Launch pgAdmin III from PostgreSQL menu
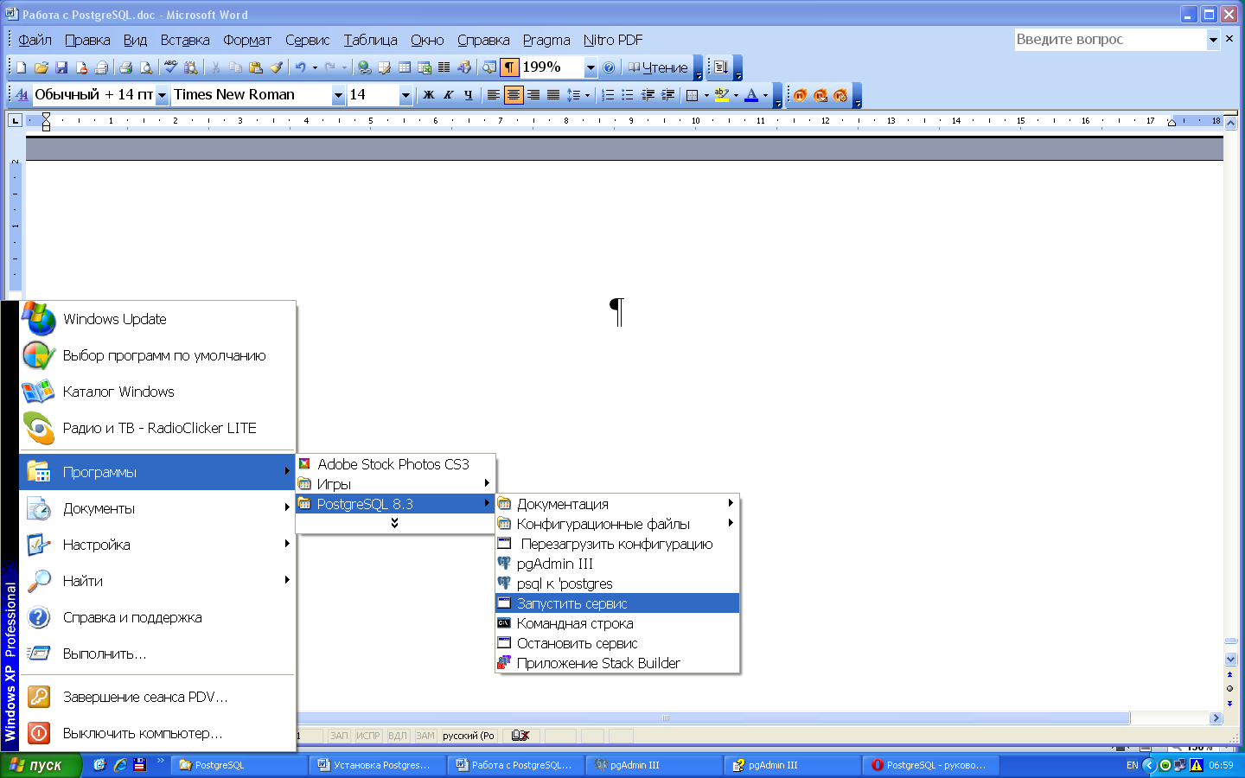 617,564
